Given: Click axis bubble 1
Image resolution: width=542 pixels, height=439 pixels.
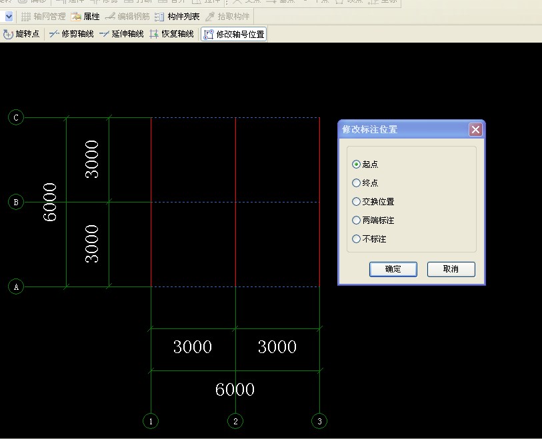Looking at the screenshot, I should click(151, 421).
